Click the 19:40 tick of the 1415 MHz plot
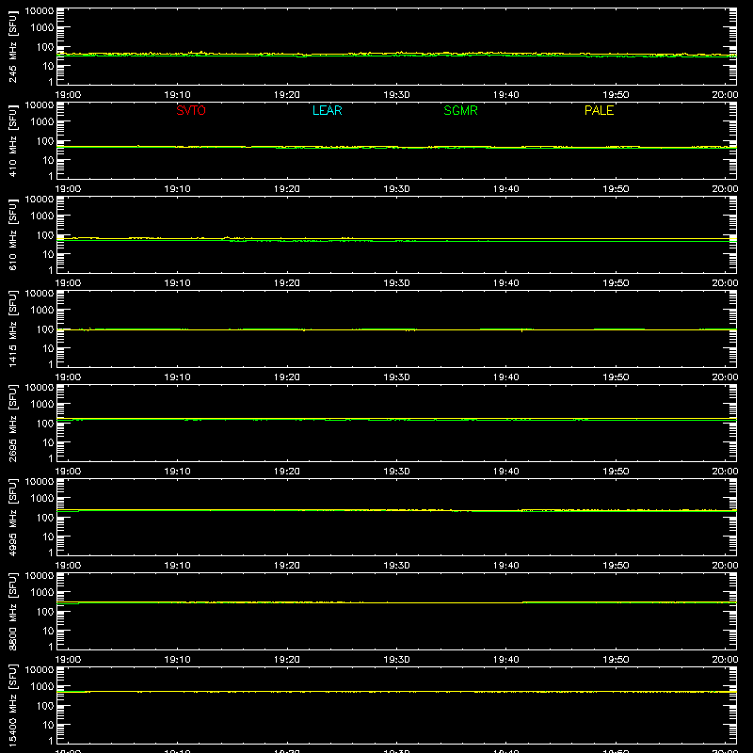Screen dimensions: 753x753 coord(506,377)
